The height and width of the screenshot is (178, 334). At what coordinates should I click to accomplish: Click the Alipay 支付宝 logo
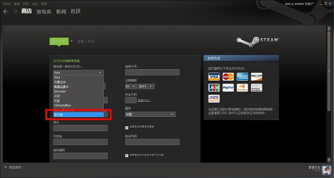[x=214, y=99]
